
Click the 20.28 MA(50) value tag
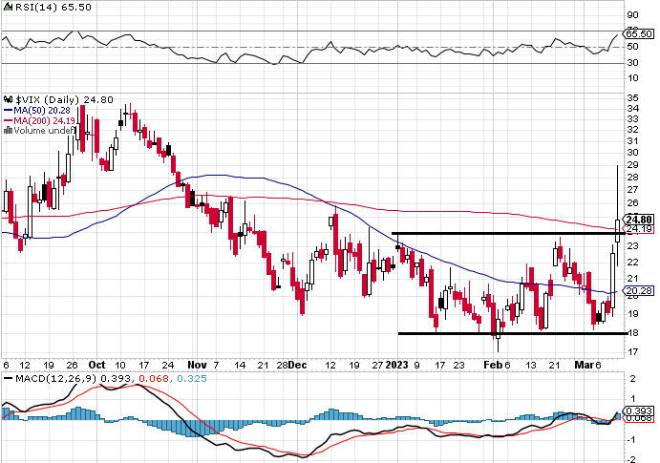[637, 290]
